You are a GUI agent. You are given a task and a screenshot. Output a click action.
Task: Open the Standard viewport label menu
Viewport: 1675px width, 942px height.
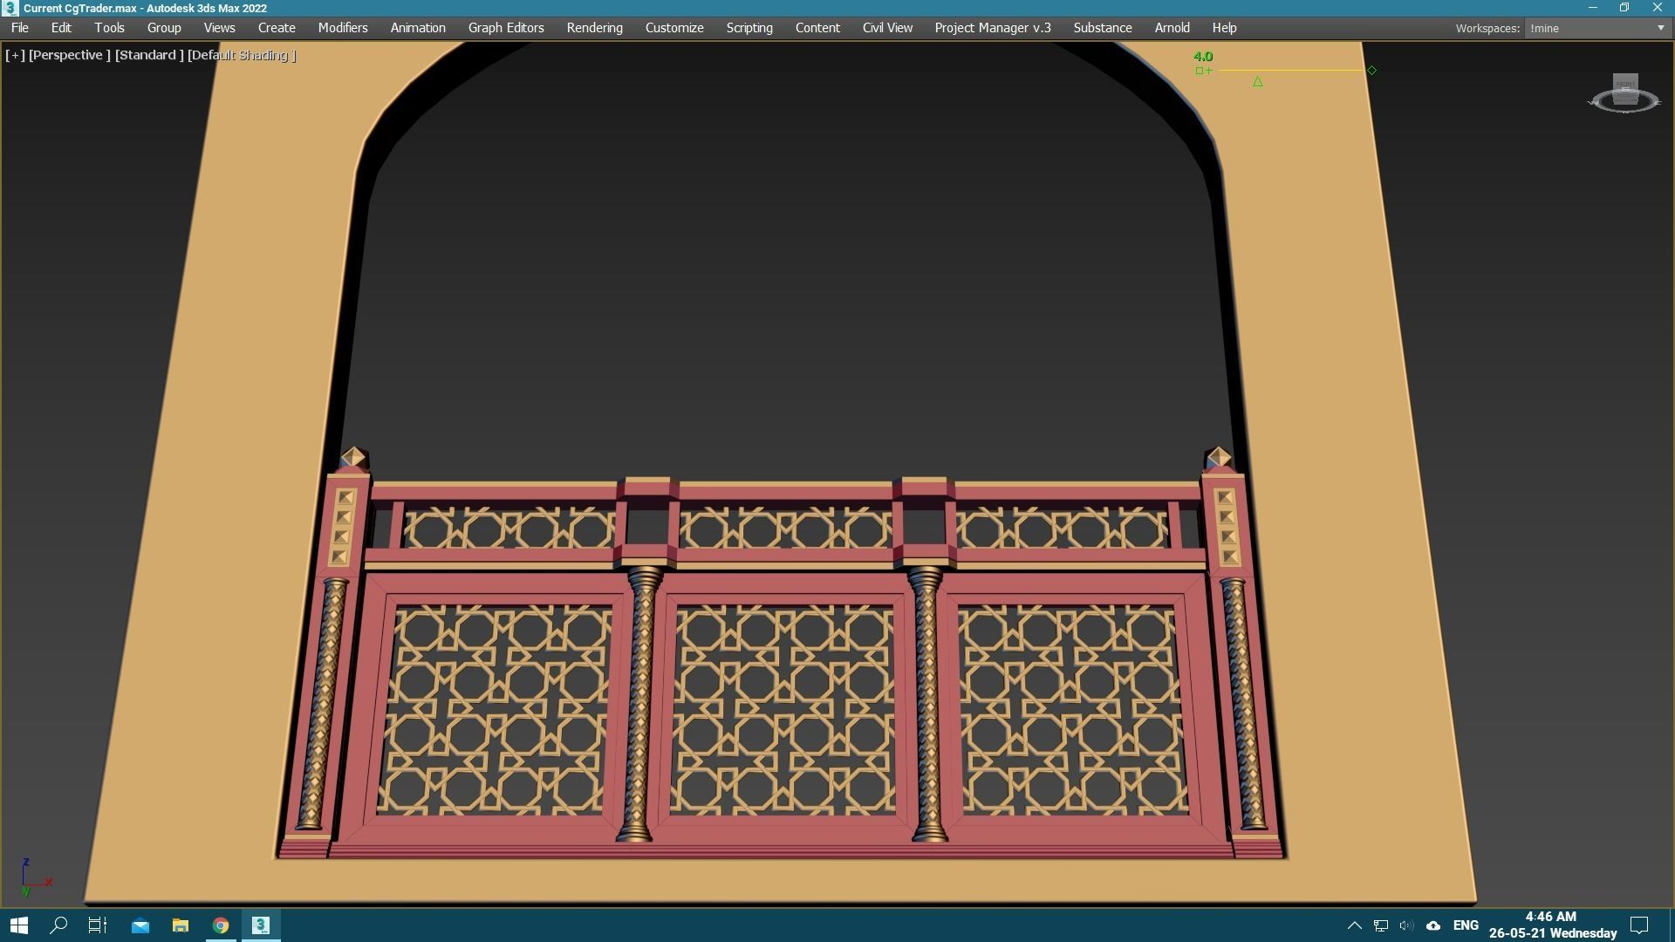click(x=148, y=55)
